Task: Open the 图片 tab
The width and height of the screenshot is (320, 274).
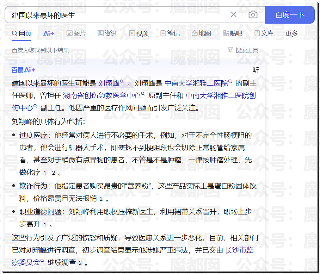Action: pos(76,33)
